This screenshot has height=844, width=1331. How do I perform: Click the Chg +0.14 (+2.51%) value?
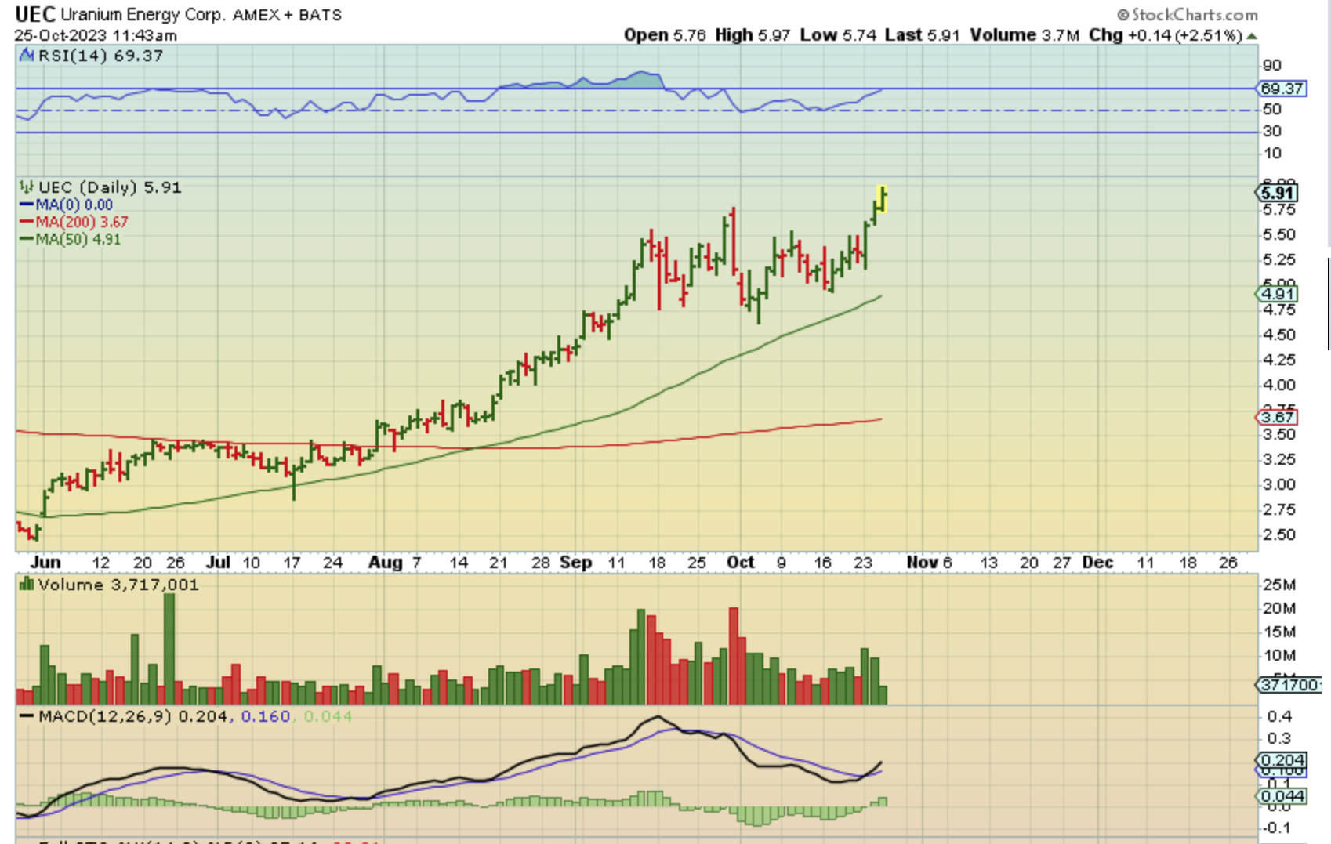(x=1166, y=35)
